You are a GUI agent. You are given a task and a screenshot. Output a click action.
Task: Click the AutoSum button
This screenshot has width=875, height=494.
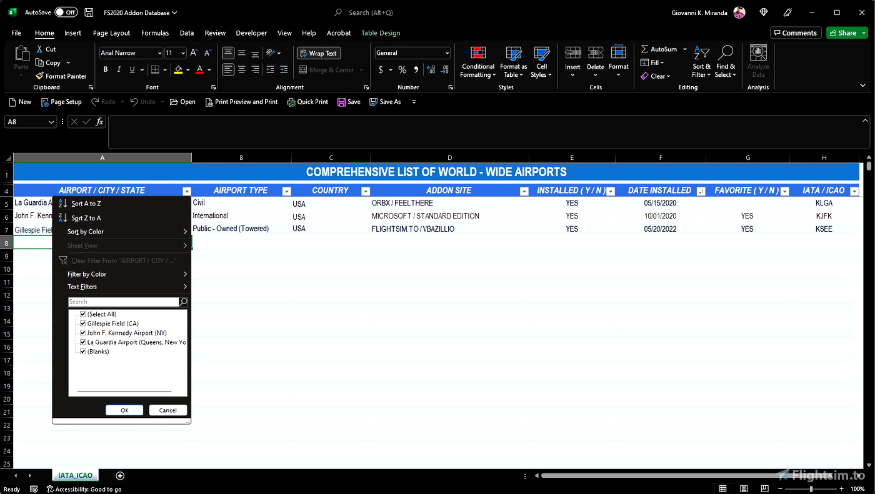pyautogui.click(x=659, y=49)
